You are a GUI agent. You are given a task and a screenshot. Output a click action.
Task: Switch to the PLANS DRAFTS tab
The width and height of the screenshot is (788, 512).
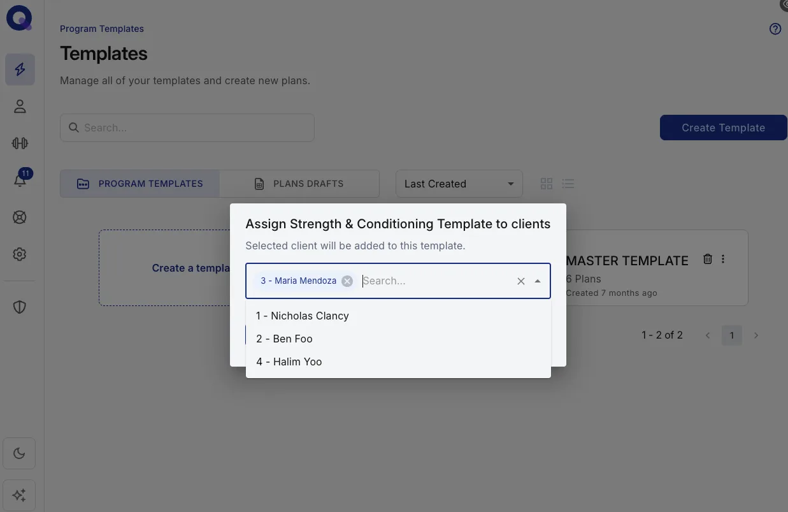pyautogui.click(x=299, y=184)
